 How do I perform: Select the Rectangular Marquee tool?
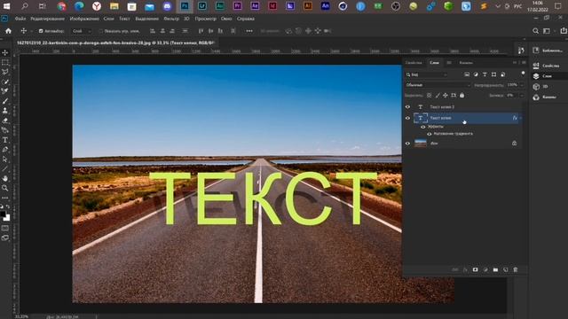point(5,63)
